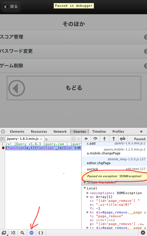Click the arrow icon on パスワード変更 row
The width and height of the screenshot is (147, 236).
[x=146, y=51]
